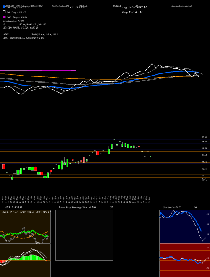Open the ADX indicator chart panel
The height and width of the screenshot is (277, 210).
25,227
